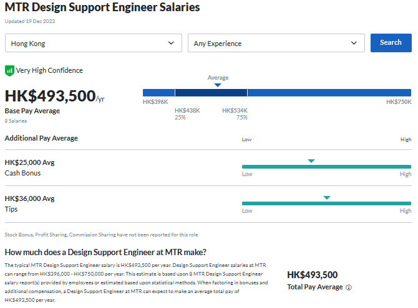Click the 'HK$493,500' base pay figure
Image resolution: width=418 pixels, height=308 pixels.
coord(51,96)
